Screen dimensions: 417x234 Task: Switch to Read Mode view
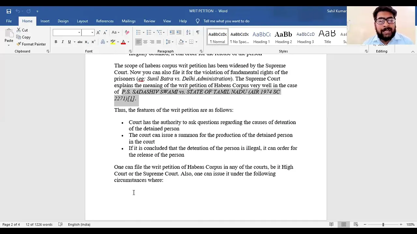331,224
